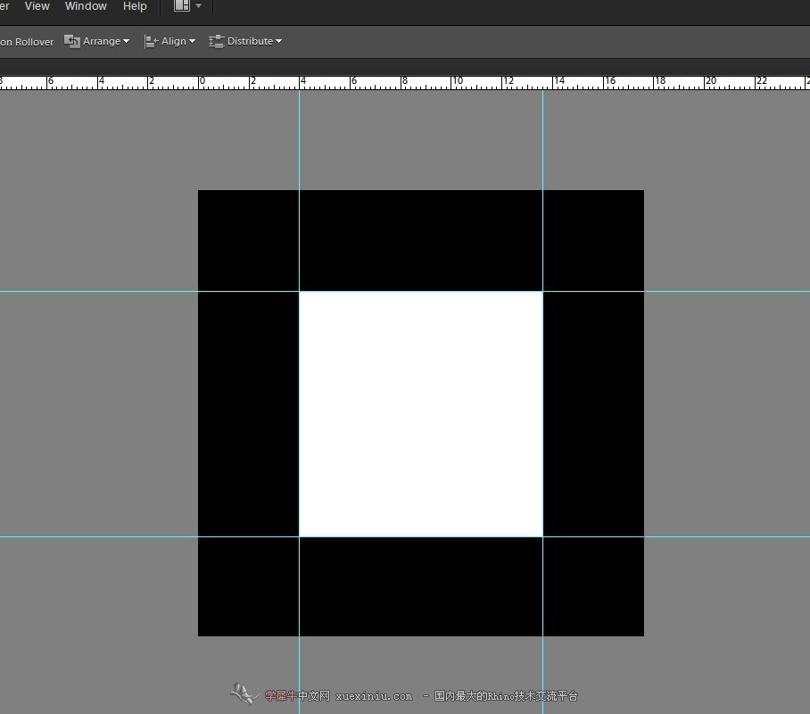The image size is (810, 714).
Task: Click the Arrange stacking icon
Action: click(71, 41)
